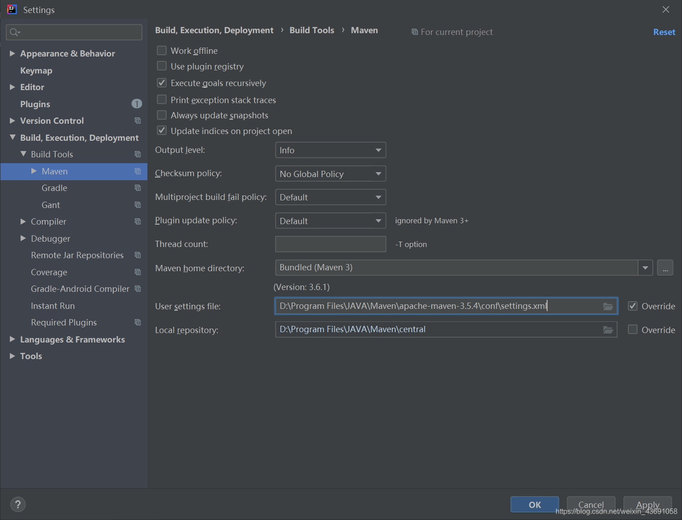The height and width of the screenshot is (520, 682).
Task: Click project-level icon next to Compiler
Action: [138, 221]
